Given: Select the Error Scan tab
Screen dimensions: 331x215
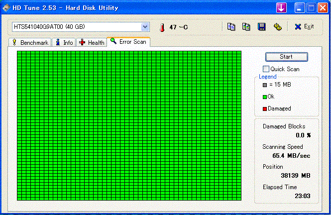Looking at the screenshot, I should click(x=128, y=42).
